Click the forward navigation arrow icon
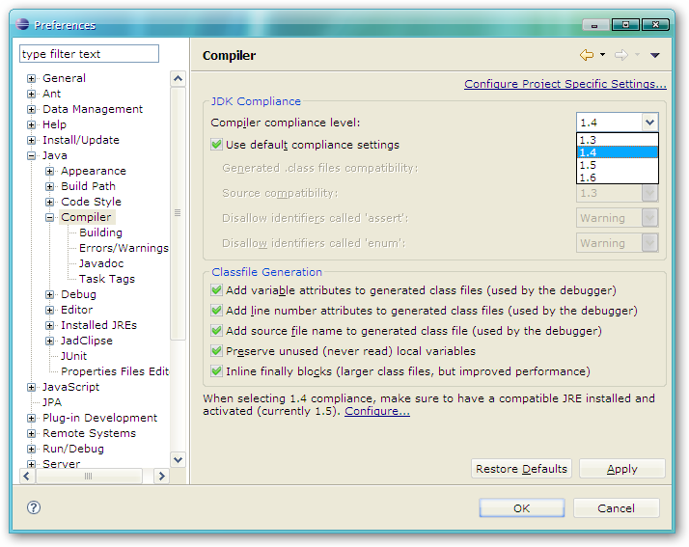 click(620, 55)
